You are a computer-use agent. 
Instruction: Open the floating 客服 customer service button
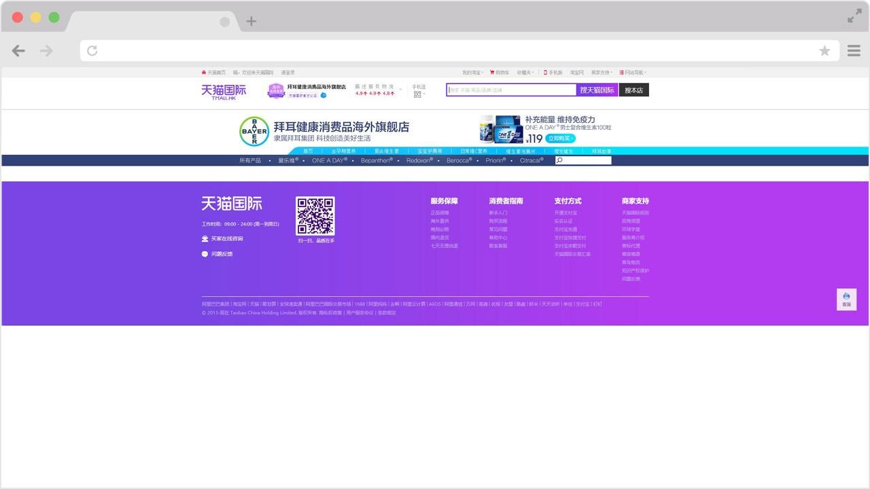[846, 300]
